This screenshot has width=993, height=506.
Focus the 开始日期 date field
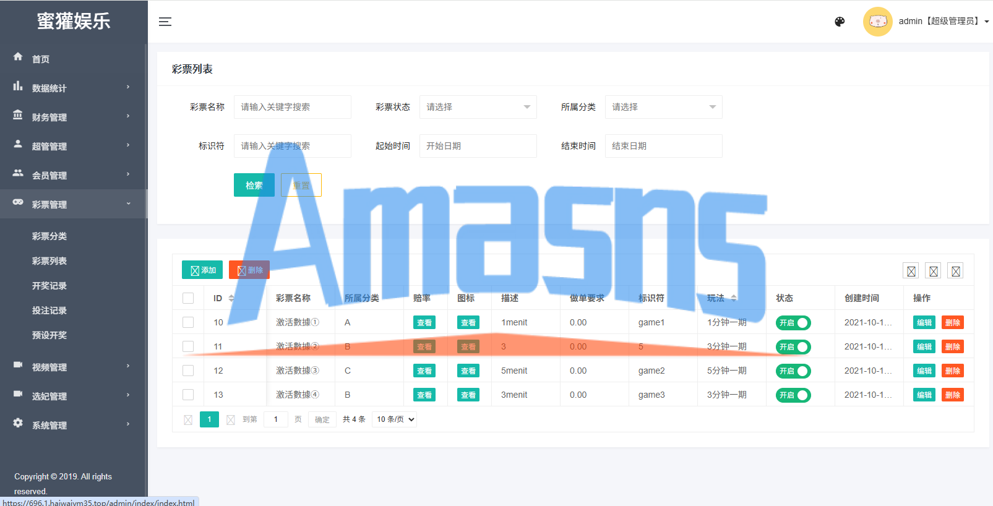478,146
